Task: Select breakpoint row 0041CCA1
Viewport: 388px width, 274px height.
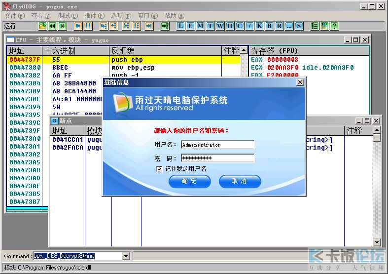Action: point(68,140)
